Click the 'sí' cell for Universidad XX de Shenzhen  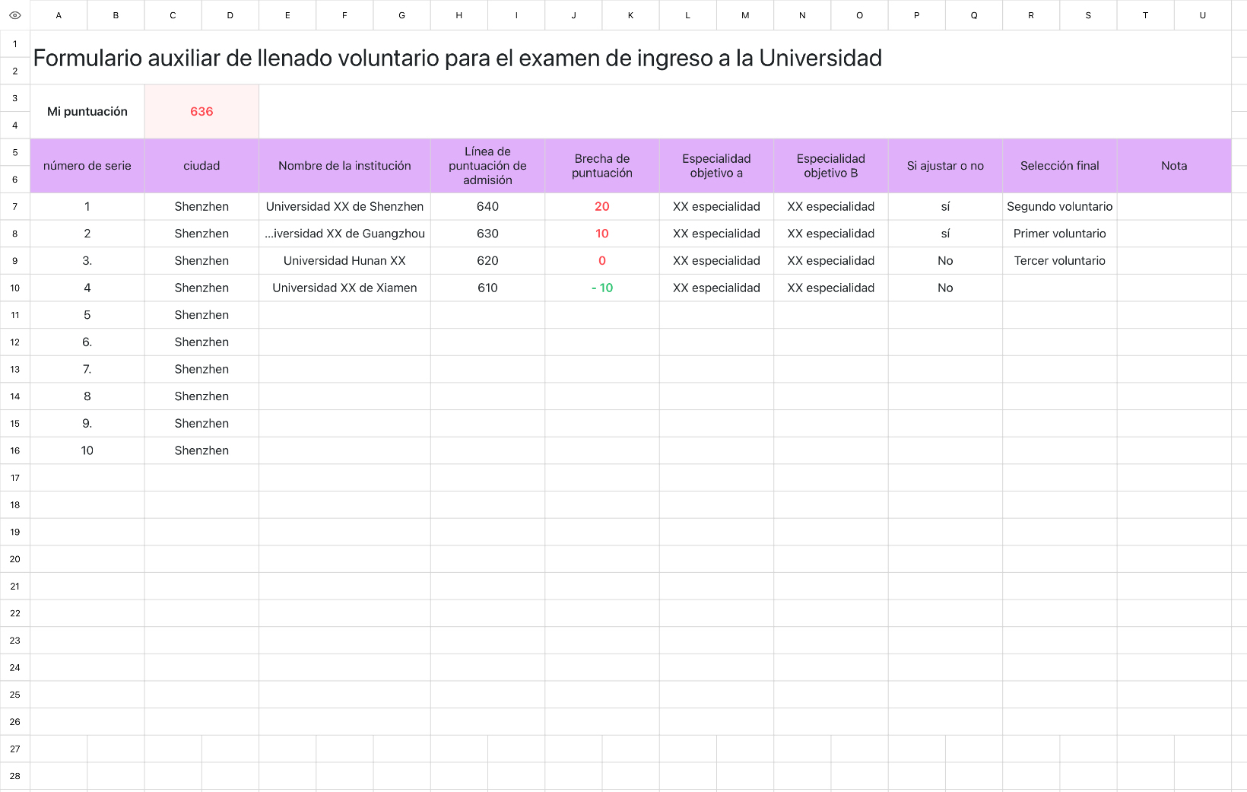click(x=945, y=206)
